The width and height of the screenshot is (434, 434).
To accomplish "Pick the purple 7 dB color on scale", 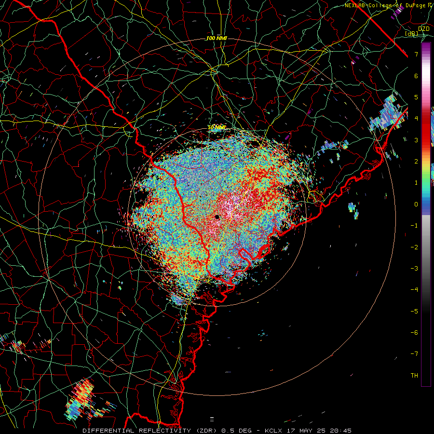I will (x=426, y=53).
